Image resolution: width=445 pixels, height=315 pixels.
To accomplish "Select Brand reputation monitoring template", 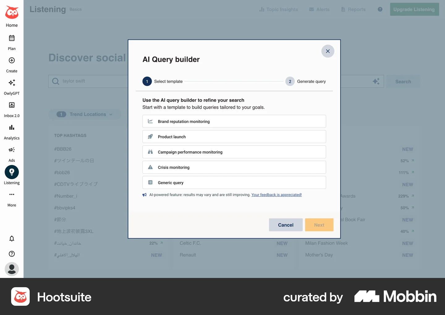I will coord(234,121).
